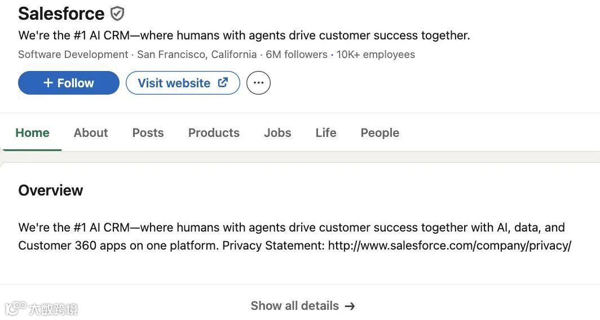
Task: Switch to the People tab
Action: point(380,133)
